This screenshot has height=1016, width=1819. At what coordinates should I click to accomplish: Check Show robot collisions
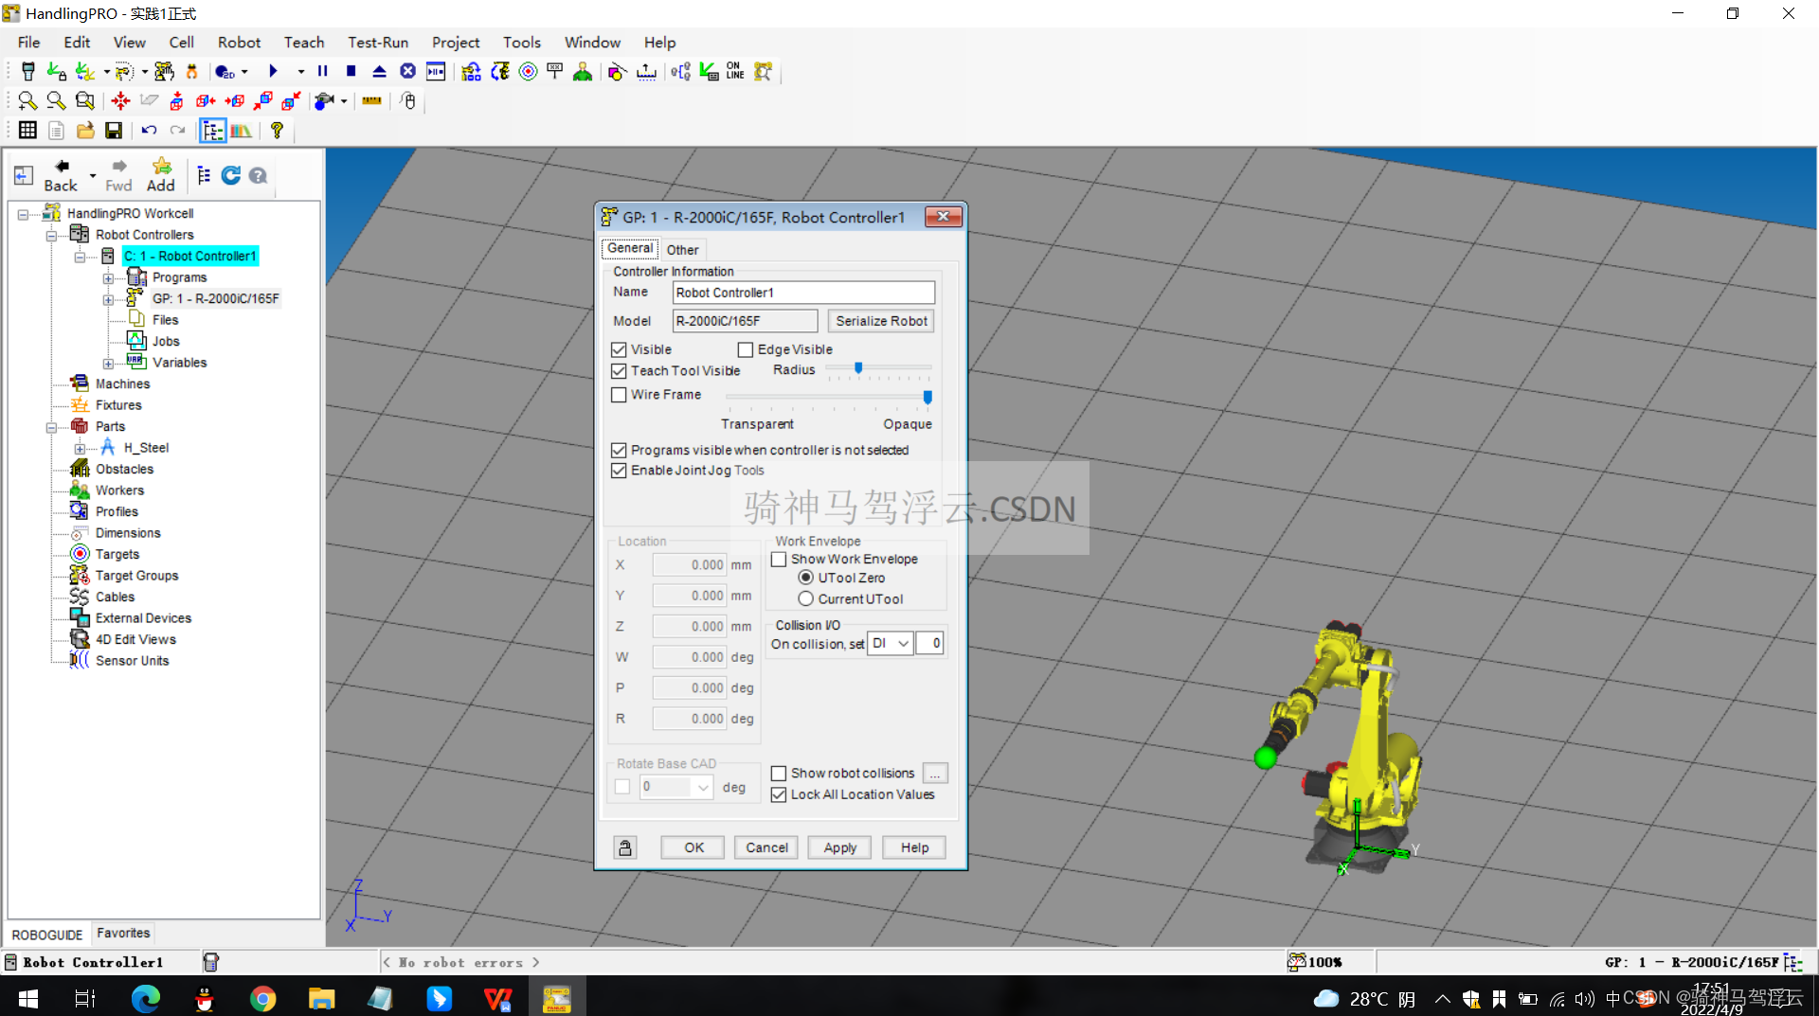tap(779, 774)
